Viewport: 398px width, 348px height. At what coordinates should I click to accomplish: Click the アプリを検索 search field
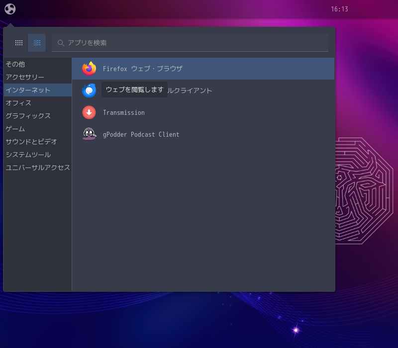click(x=190, y=43)
